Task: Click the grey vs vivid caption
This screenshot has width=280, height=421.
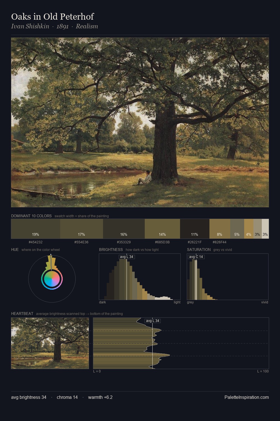Action: (x=223, y=250)
